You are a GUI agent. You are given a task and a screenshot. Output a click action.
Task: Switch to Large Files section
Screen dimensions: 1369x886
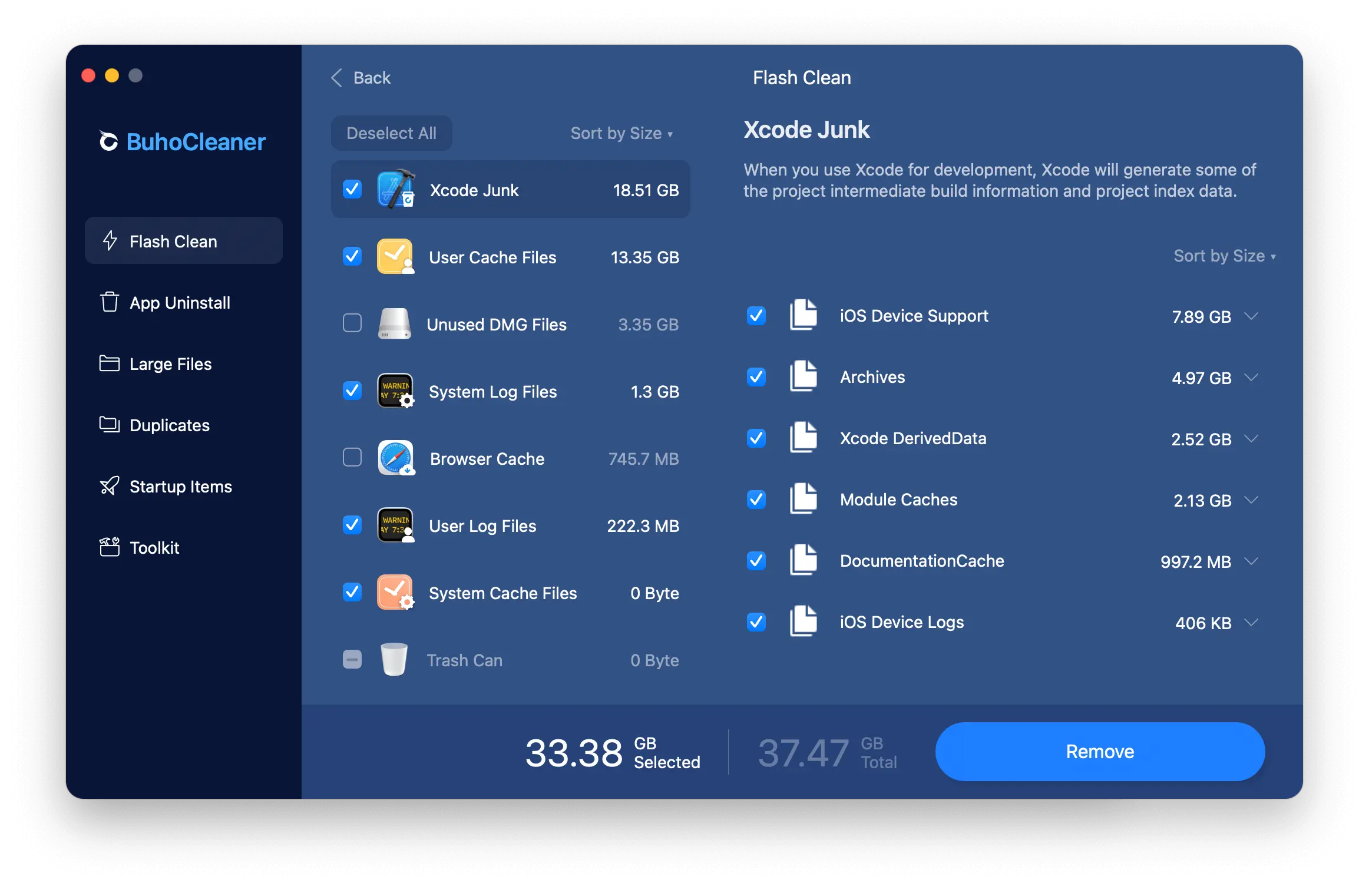tap(170, 364)
